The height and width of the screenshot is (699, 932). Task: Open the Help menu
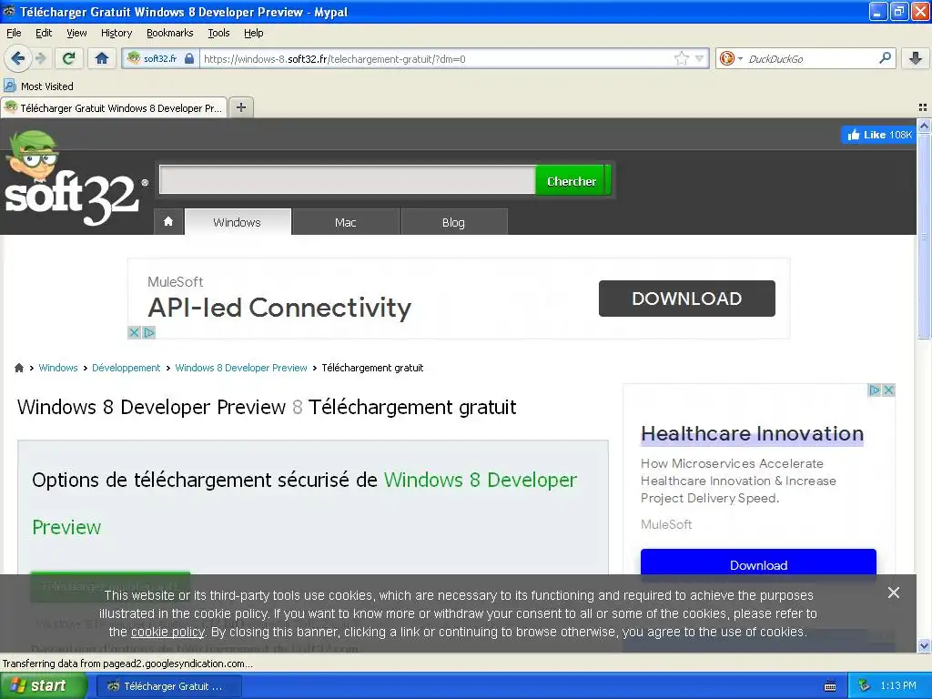(x=253, y=33)
